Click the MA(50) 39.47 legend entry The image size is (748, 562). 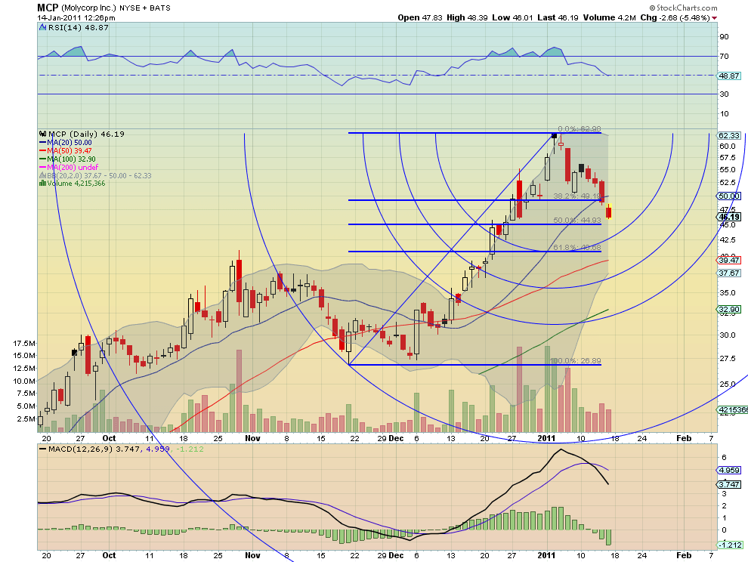[x=70, y=151]
